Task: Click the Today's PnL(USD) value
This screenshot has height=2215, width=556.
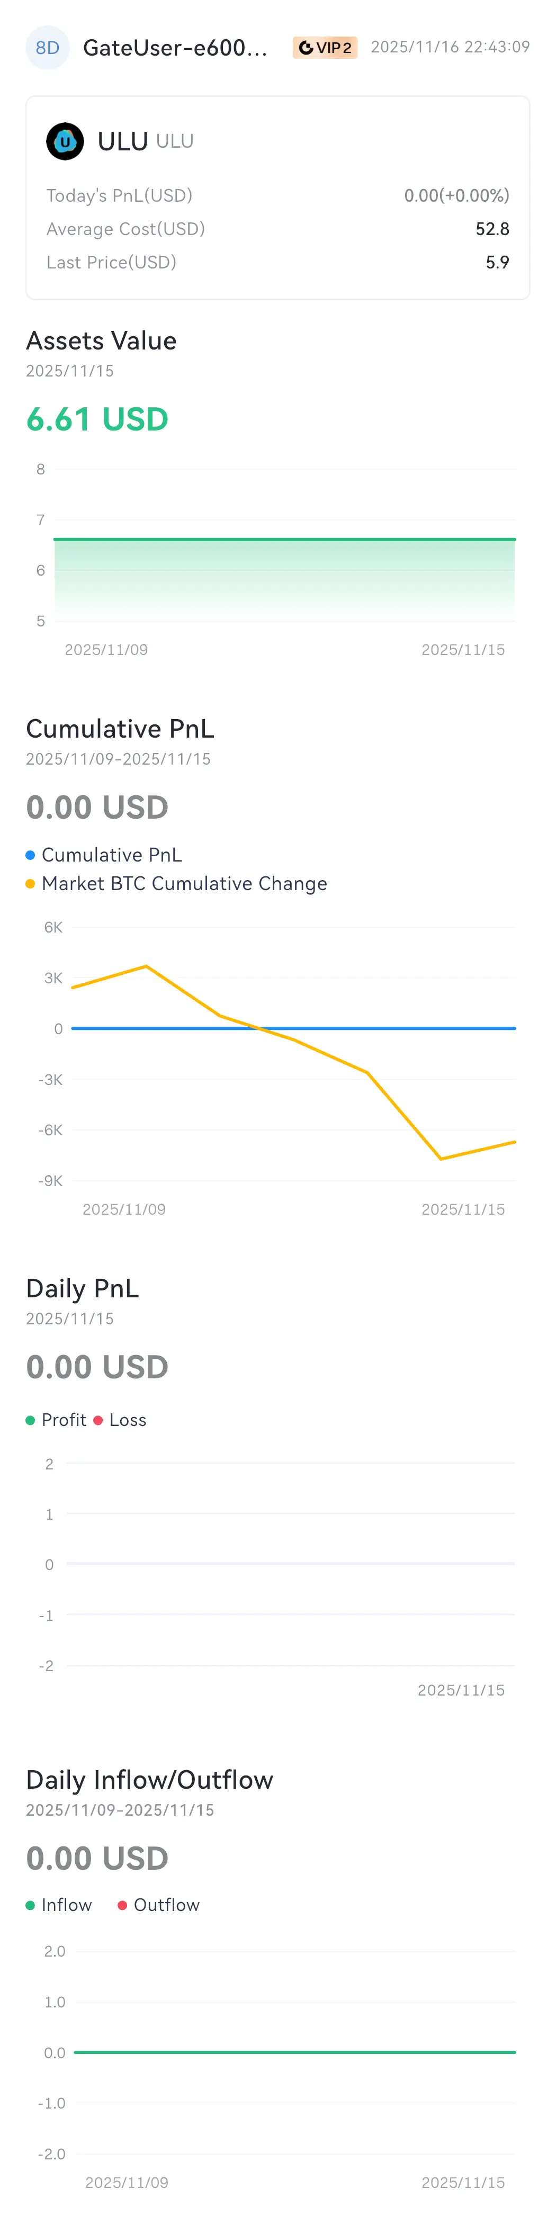Action: tap(456, 195)
